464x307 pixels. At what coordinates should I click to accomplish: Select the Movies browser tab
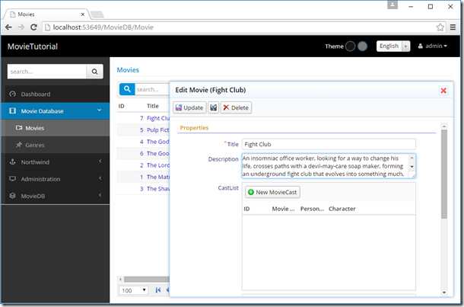(x=47, y=14)
